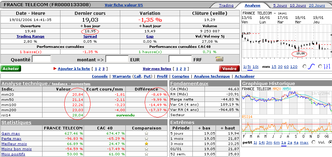This screenshot has height=157, width=332.
Task: Click the Mois positifs link
Action: (x=13, y=154)
